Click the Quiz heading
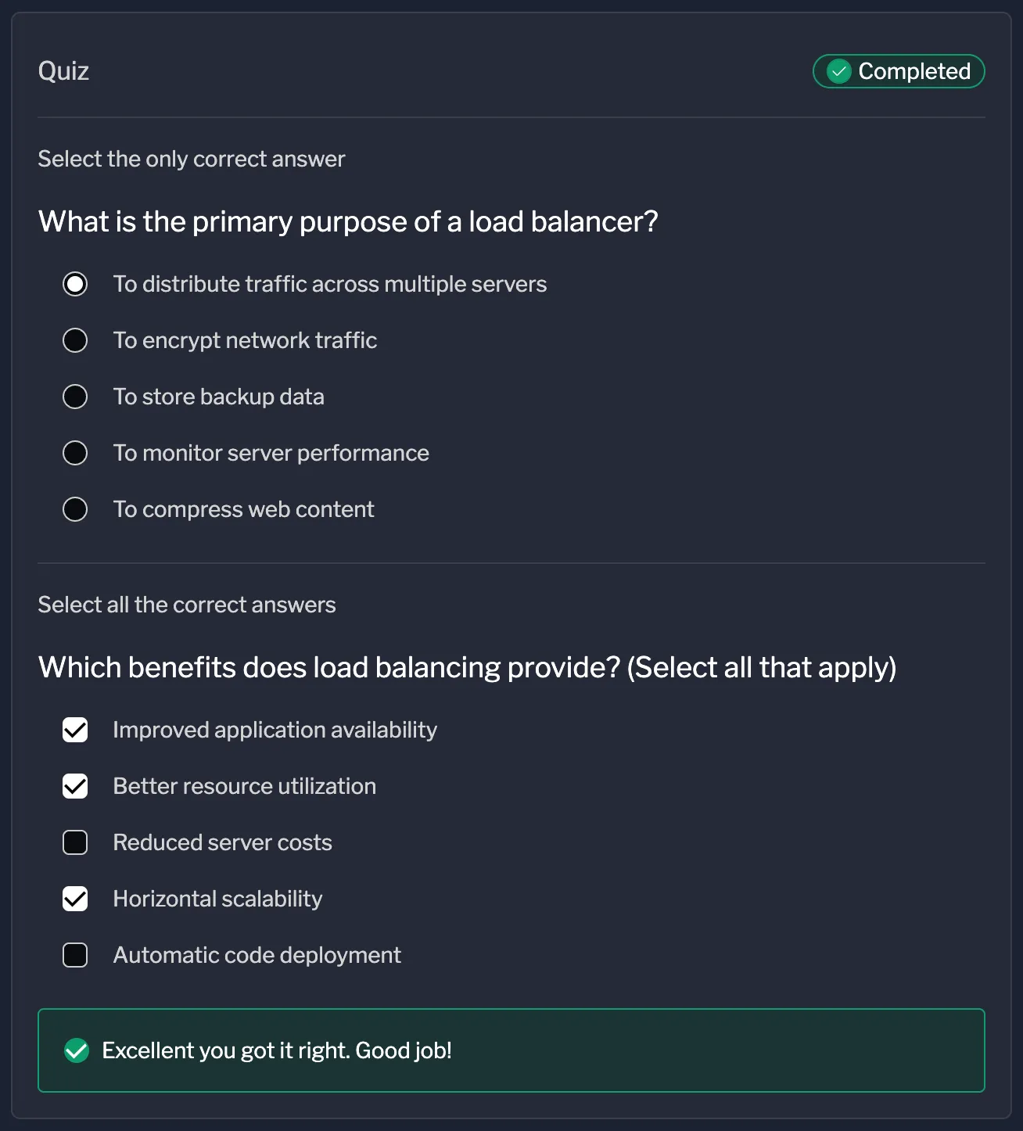The height and width of the screenshot is (1131, 1023). (x=63, y=71)
